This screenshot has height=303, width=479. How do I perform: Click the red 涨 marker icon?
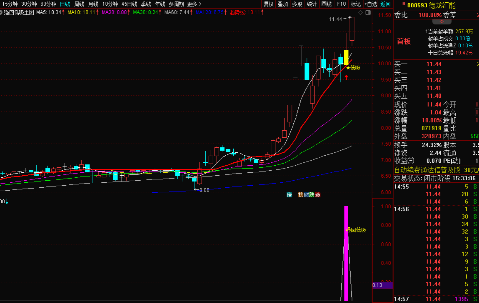click(318, 195)
